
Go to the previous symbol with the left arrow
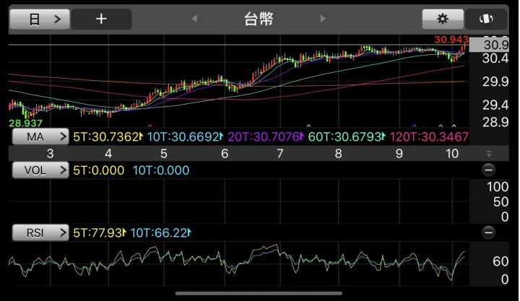(195, 19)
